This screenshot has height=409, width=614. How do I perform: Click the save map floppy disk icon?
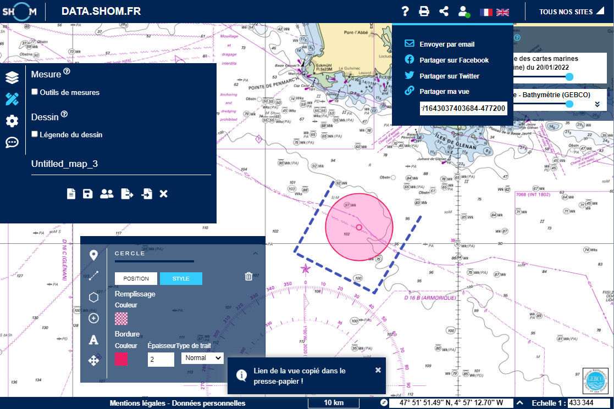pyautogui.click(x=87, y=193)
